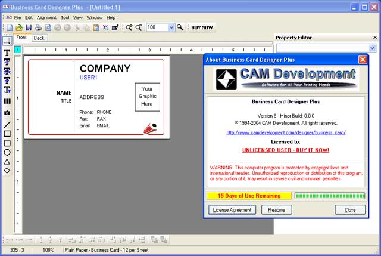Open the Tool menu
This screenshot has width=381, height=256.
click(65, 18)
